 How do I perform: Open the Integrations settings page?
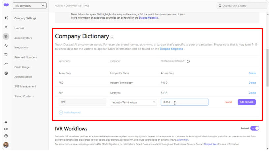click(x=21, y=48)
